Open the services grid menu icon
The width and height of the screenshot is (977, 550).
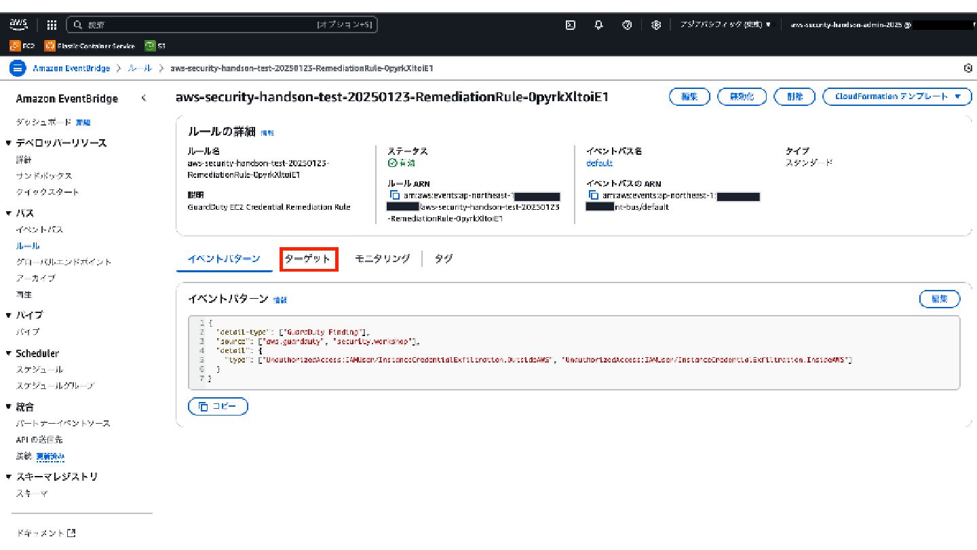[52, 25]
